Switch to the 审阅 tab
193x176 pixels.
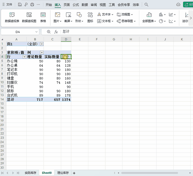94,5
